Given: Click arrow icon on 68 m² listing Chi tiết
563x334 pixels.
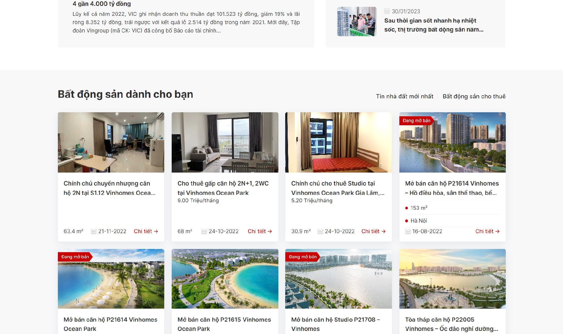Looking at the screenshot, I should pos(270,231).
